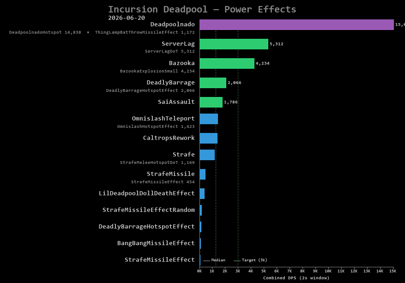Click the 10K axis tick label

328,271
